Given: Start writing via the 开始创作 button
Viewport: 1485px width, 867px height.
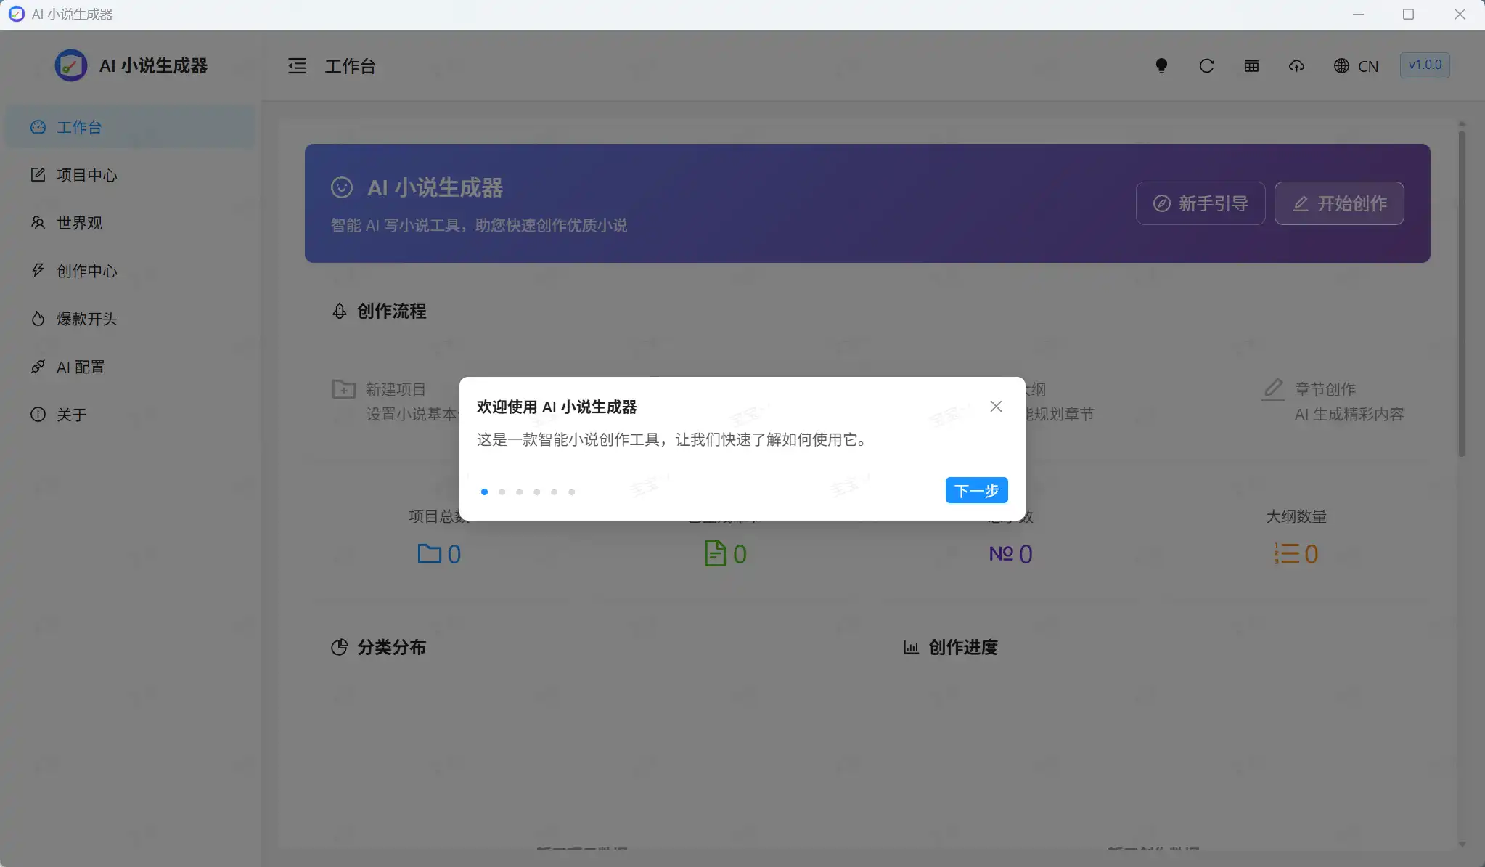Looking at the screenshot, I should coord(1339,203).
